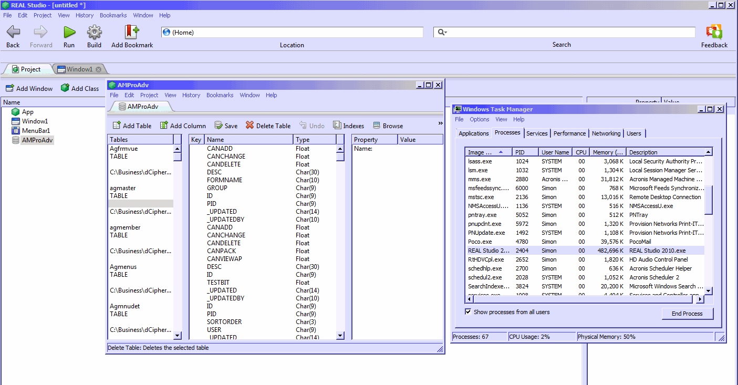Click the Search field in REAL Studio
This screenshot has height=385, width=738.
(x=565, y=32)
